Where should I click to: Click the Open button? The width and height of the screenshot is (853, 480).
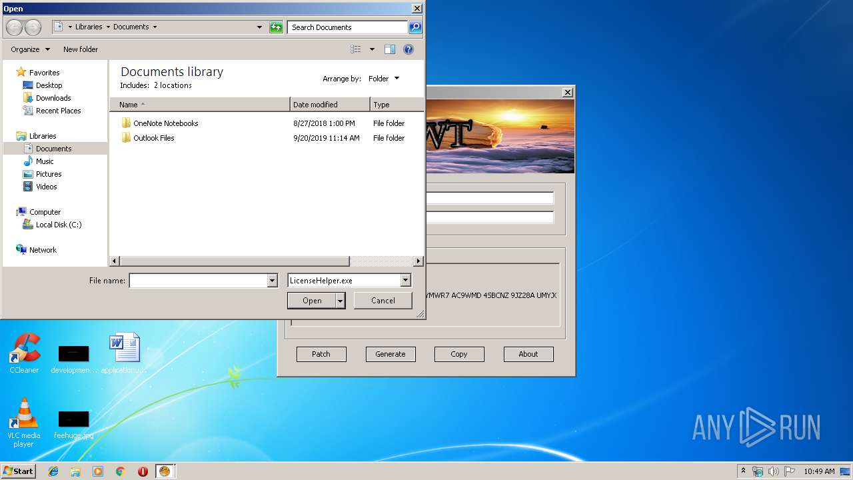(x=312, y=301)
